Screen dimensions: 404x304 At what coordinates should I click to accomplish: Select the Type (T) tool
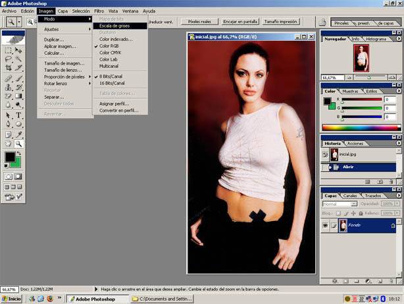click(x=19, y=115)
